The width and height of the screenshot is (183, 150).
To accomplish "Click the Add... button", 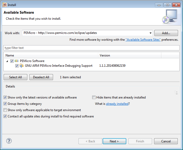I will [166, 33].
